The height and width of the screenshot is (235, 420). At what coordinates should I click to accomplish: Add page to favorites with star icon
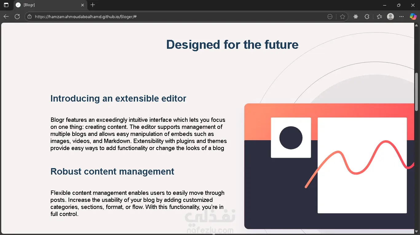point(343,17)
